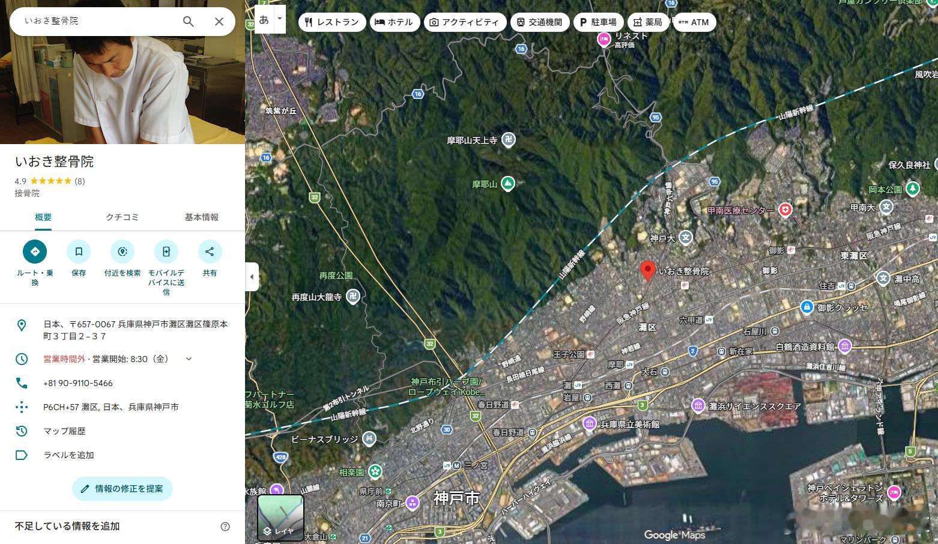The height and width of the screenshot is (544, 938).
Task: Click the plus code P6CH+57 row
Action: [123, 407]
